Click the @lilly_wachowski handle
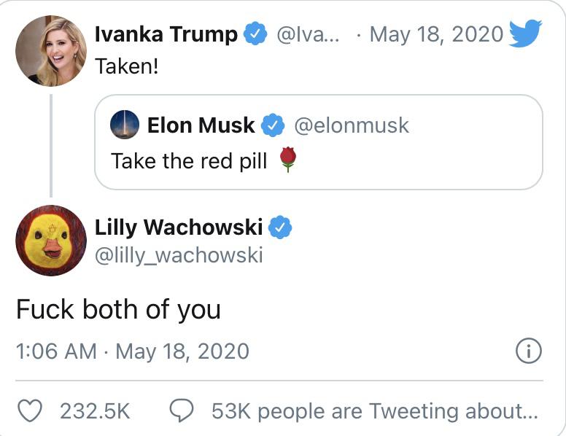 tap(179, 256)
